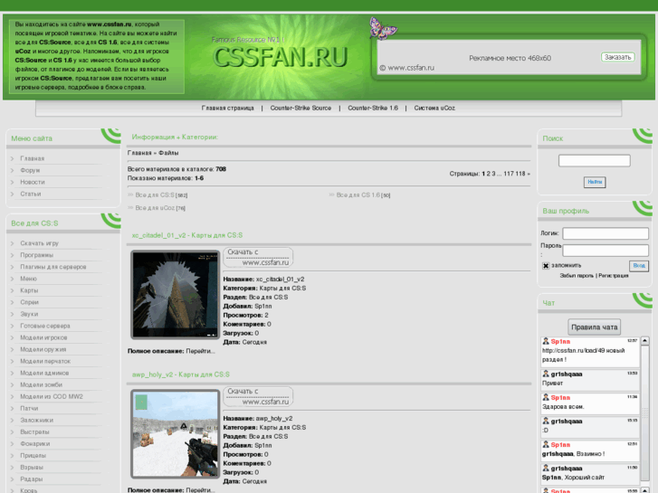Open 'Звуки' sidebar link

(29, 314)
